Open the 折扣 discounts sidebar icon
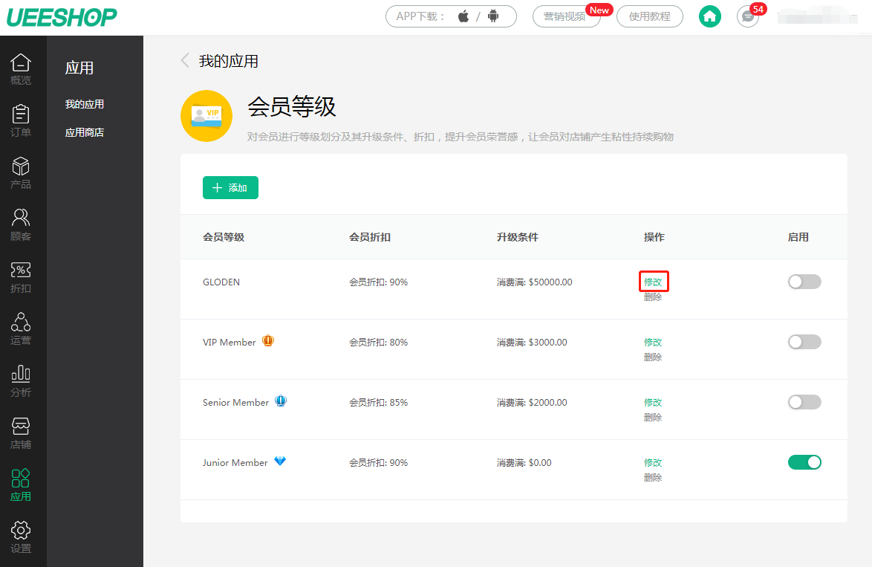Screen dimensions: 872x567 tap(21, 277)
